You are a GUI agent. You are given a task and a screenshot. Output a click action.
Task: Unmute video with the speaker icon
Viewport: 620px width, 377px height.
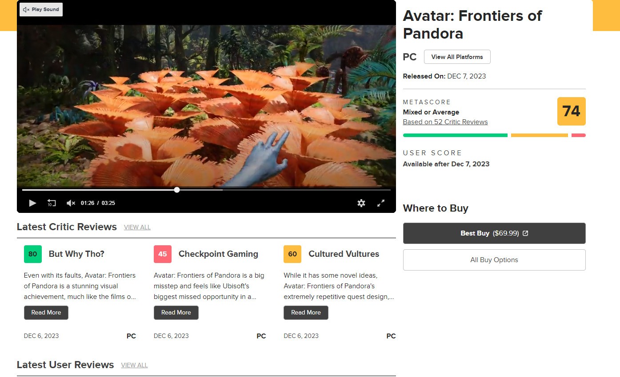coord(71,203)
